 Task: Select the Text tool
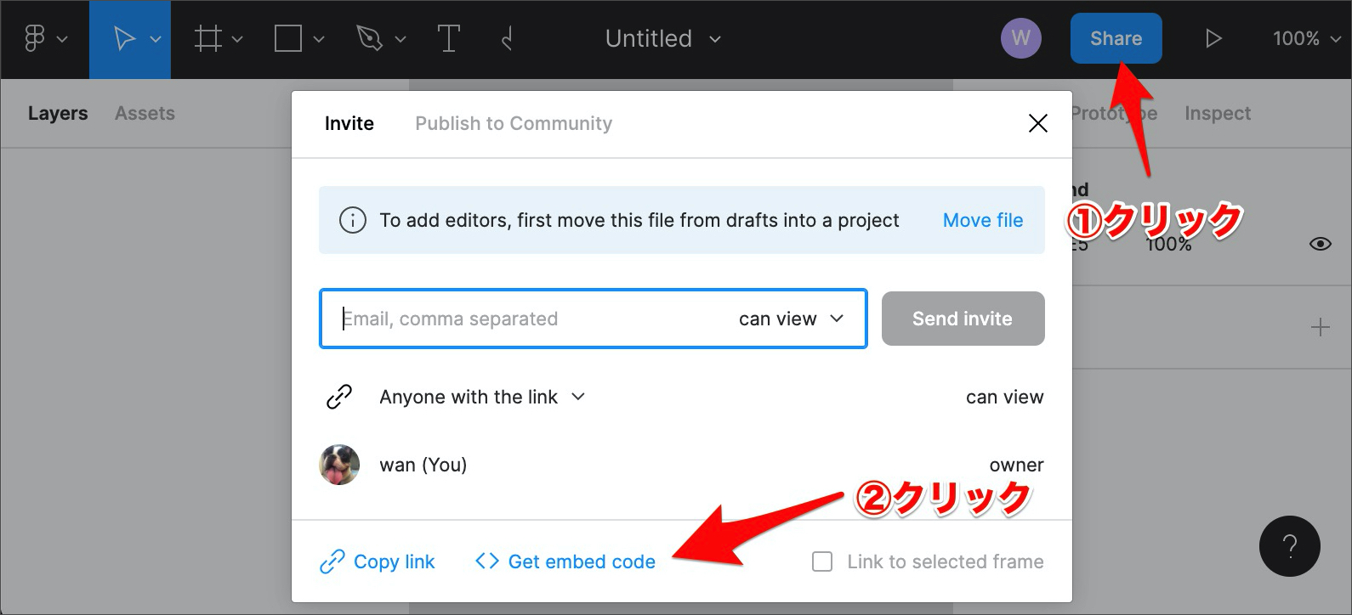tap(448, 39)
